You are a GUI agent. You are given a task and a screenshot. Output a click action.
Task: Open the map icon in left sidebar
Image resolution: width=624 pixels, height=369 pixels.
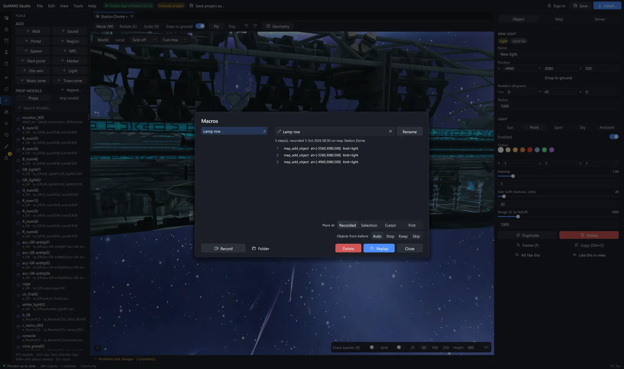click(x=6, y=18)
